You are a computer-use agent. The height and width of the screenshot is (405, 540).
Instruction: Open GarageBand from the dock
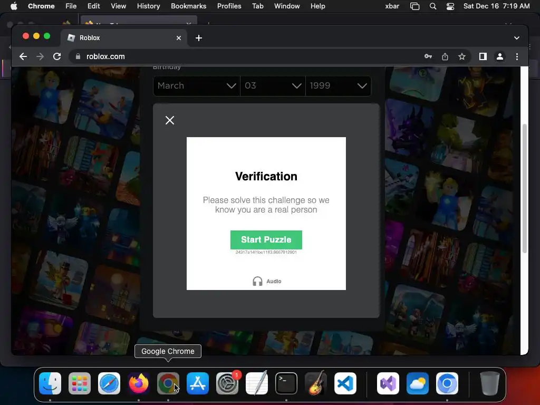pyautogui.click(x=315, y=383)
